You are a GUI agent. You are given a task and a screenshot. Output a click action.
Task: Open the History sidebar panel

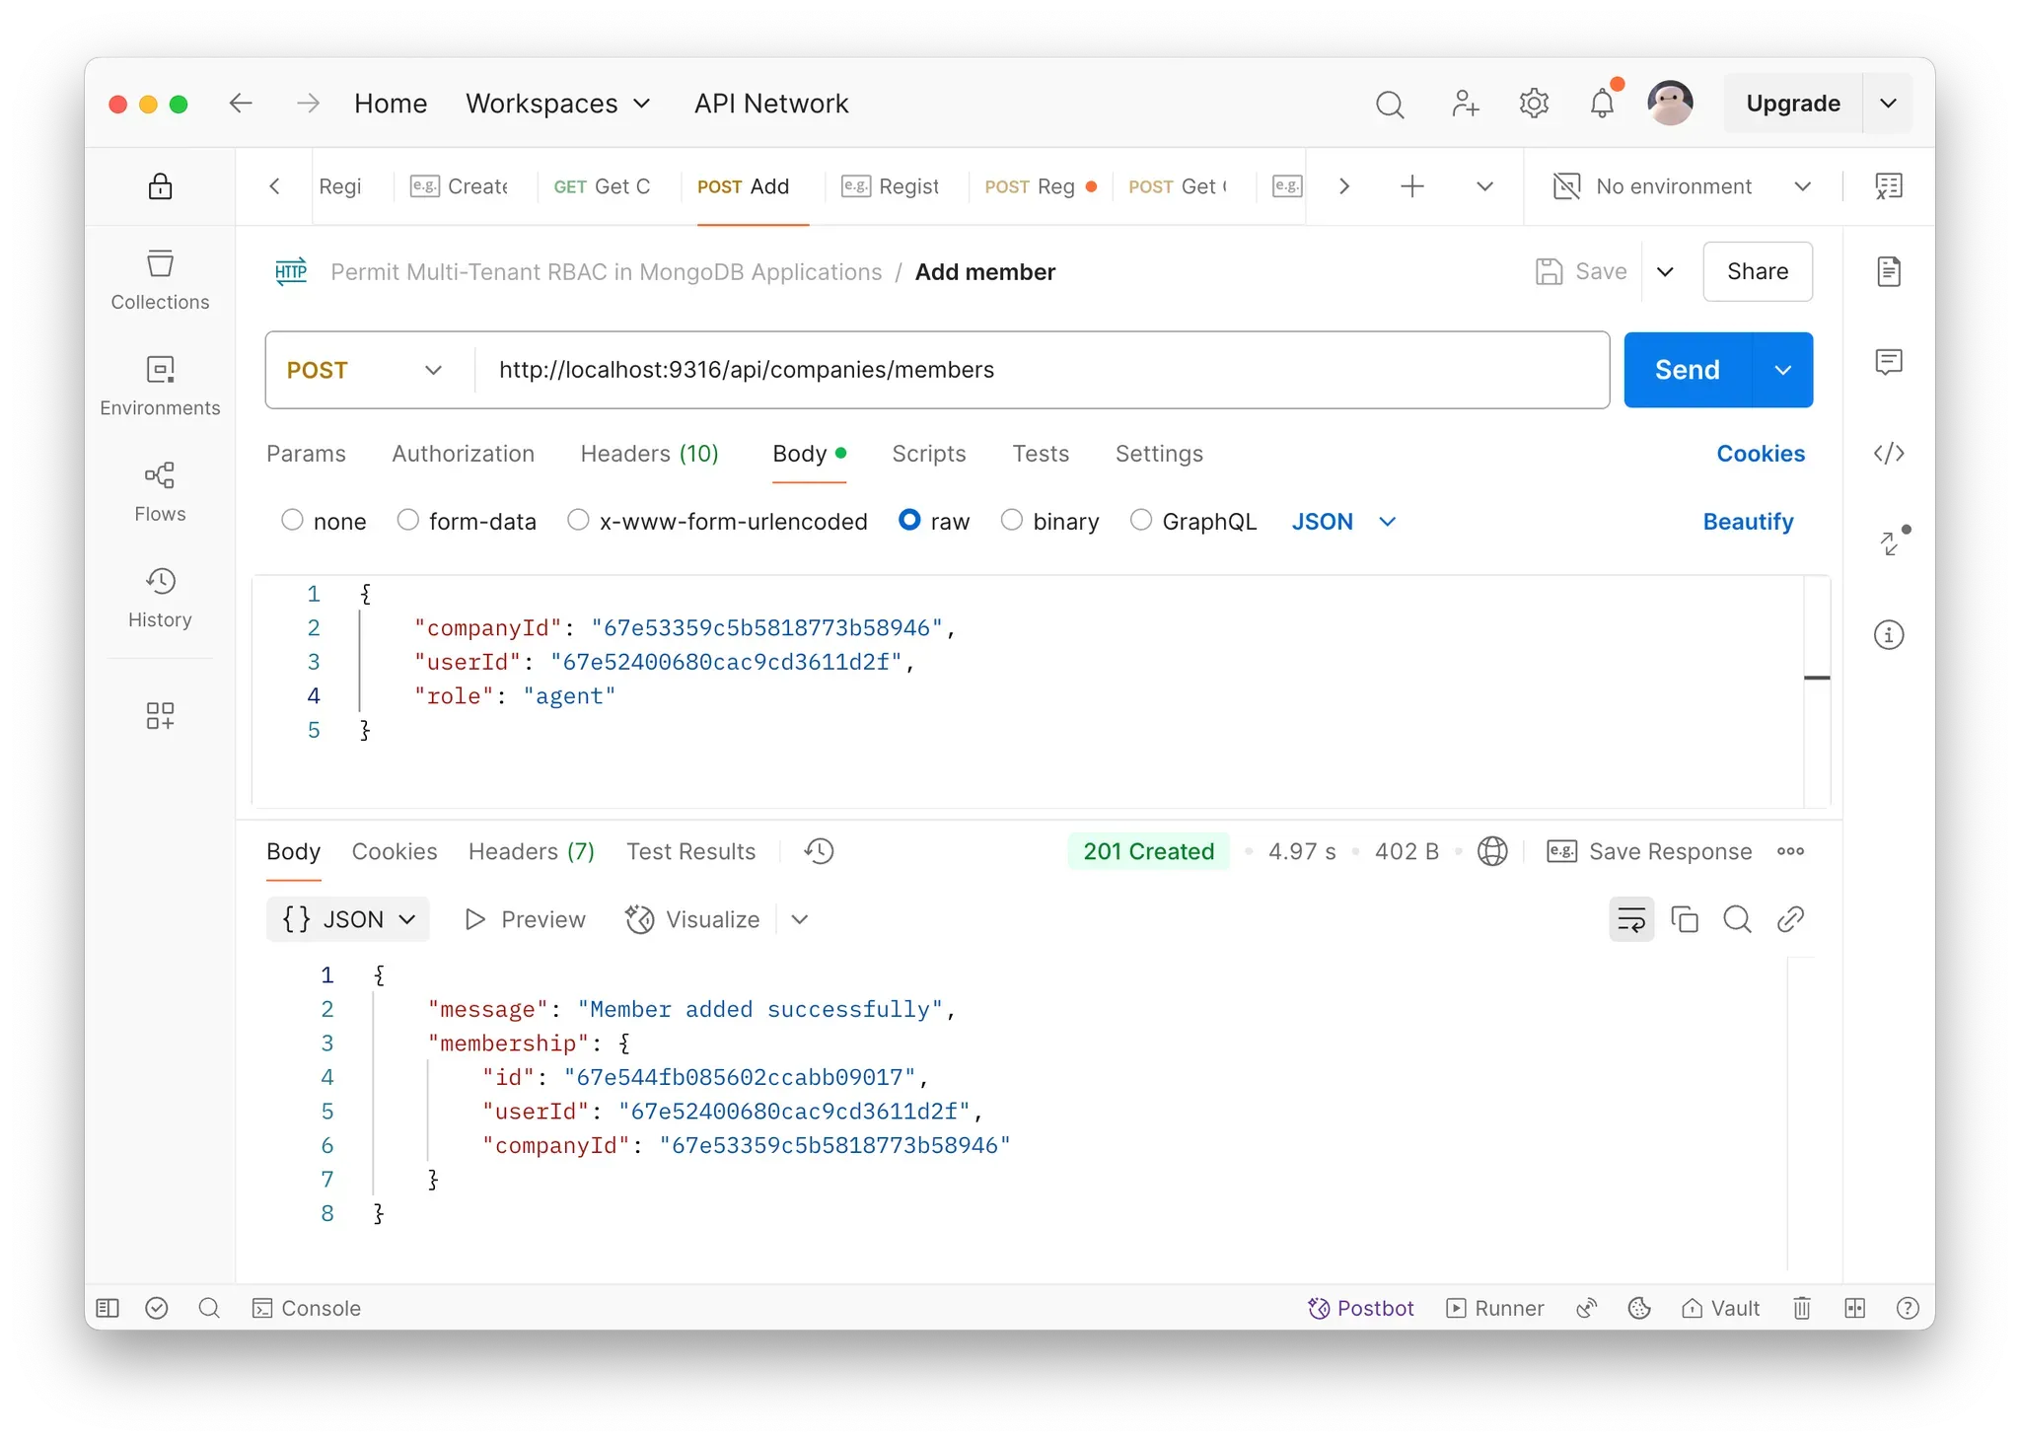pyautogui.click(x=160, y=597)
